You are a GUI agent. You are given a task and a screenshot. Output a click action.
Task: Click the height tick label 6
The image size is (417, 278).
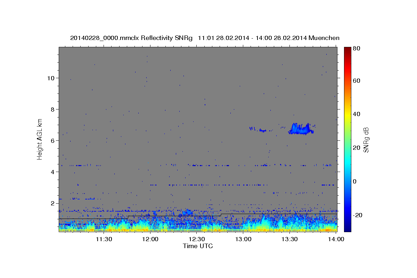52,140
